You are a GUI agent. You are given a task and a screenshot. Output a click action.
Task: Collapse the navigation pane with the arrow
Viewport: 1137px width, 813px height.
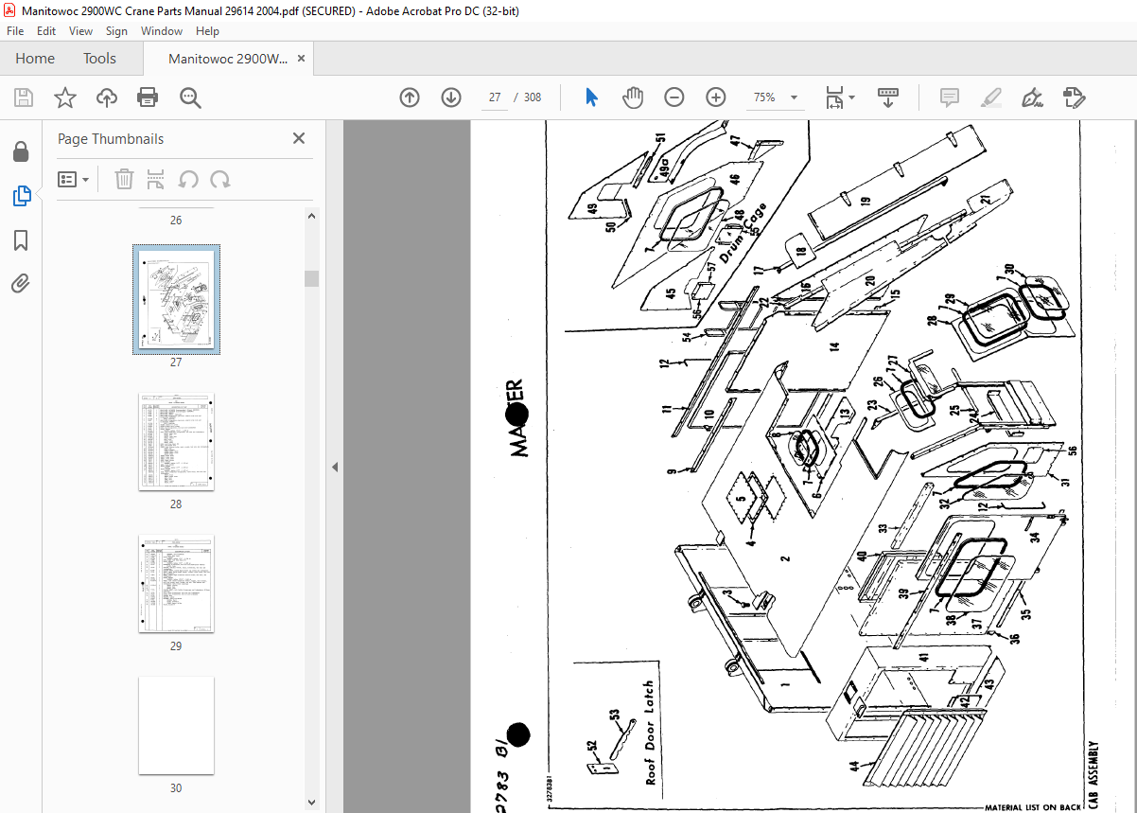pyautogui.click(x=333, y=467)
